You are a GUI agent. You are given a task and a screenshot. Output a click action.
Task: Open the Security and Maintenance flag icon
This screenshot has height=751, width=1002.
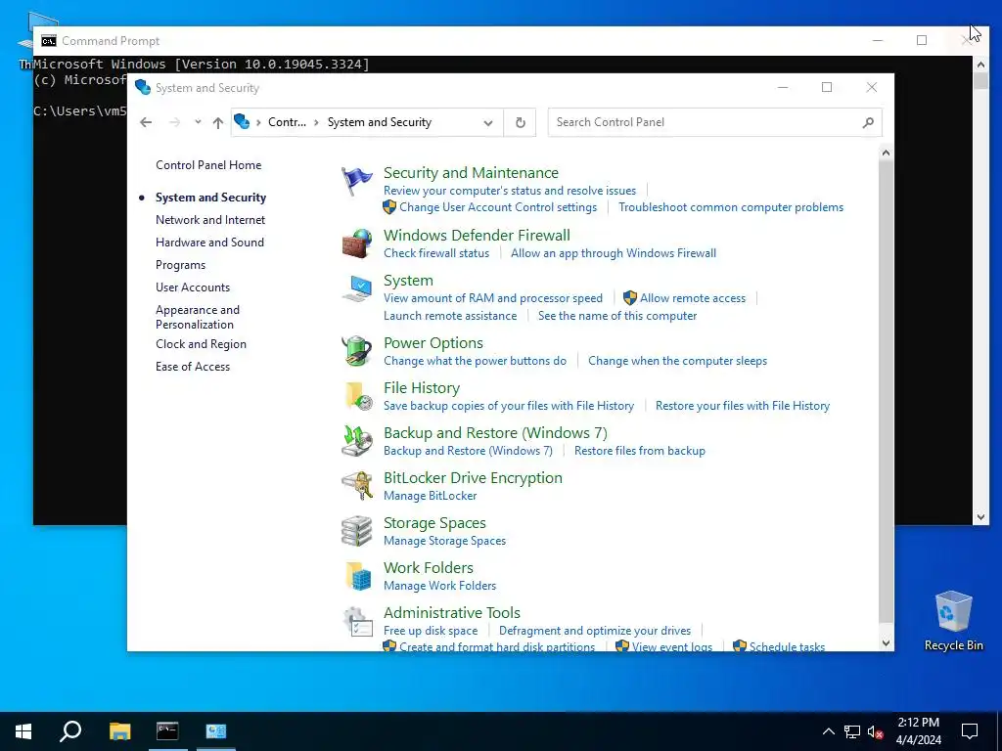(x=356, y=181)
